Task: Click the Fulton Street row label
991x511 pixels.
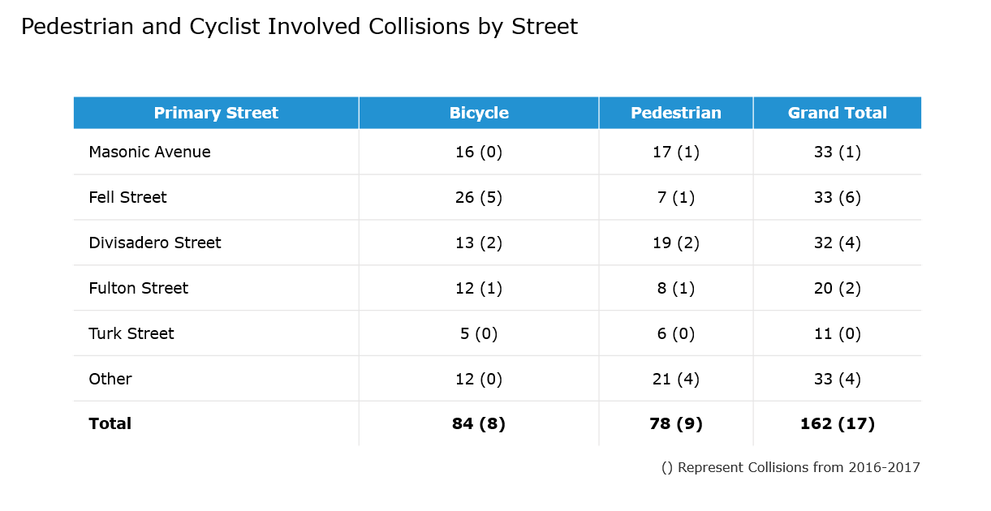Action: [x=138, y=288]
